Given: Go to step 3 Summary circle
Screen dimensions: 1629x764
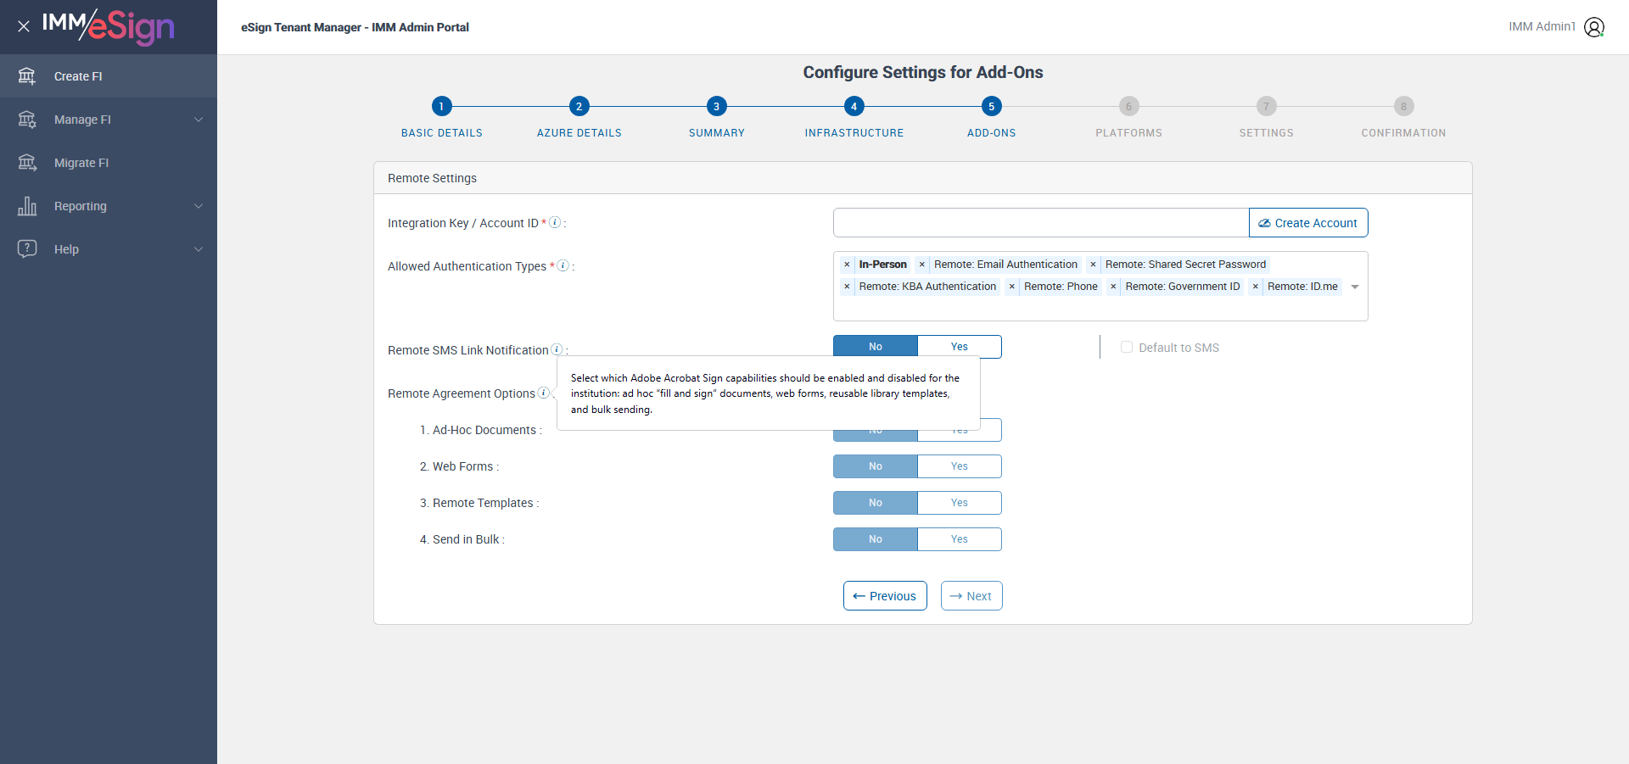Looking at the screenshot, I should coord(716,106).
